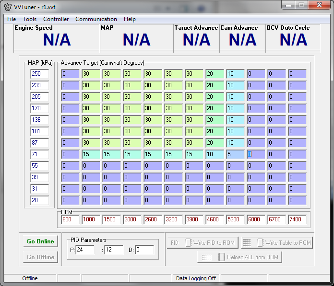
Task: Click the VVTuner app icon in title bar
Action: [x=8, y=7]
